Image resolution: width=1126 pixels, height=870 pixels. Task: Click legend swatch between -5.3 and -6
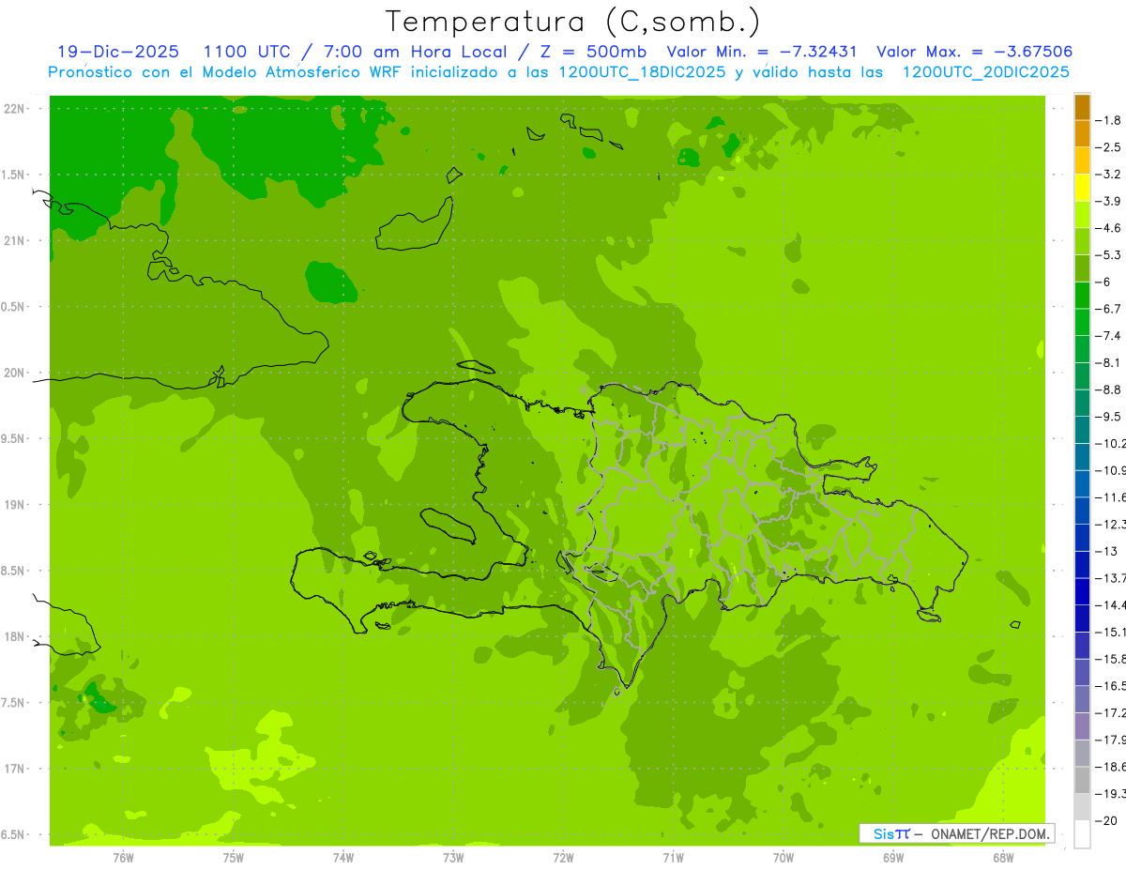1082,268
